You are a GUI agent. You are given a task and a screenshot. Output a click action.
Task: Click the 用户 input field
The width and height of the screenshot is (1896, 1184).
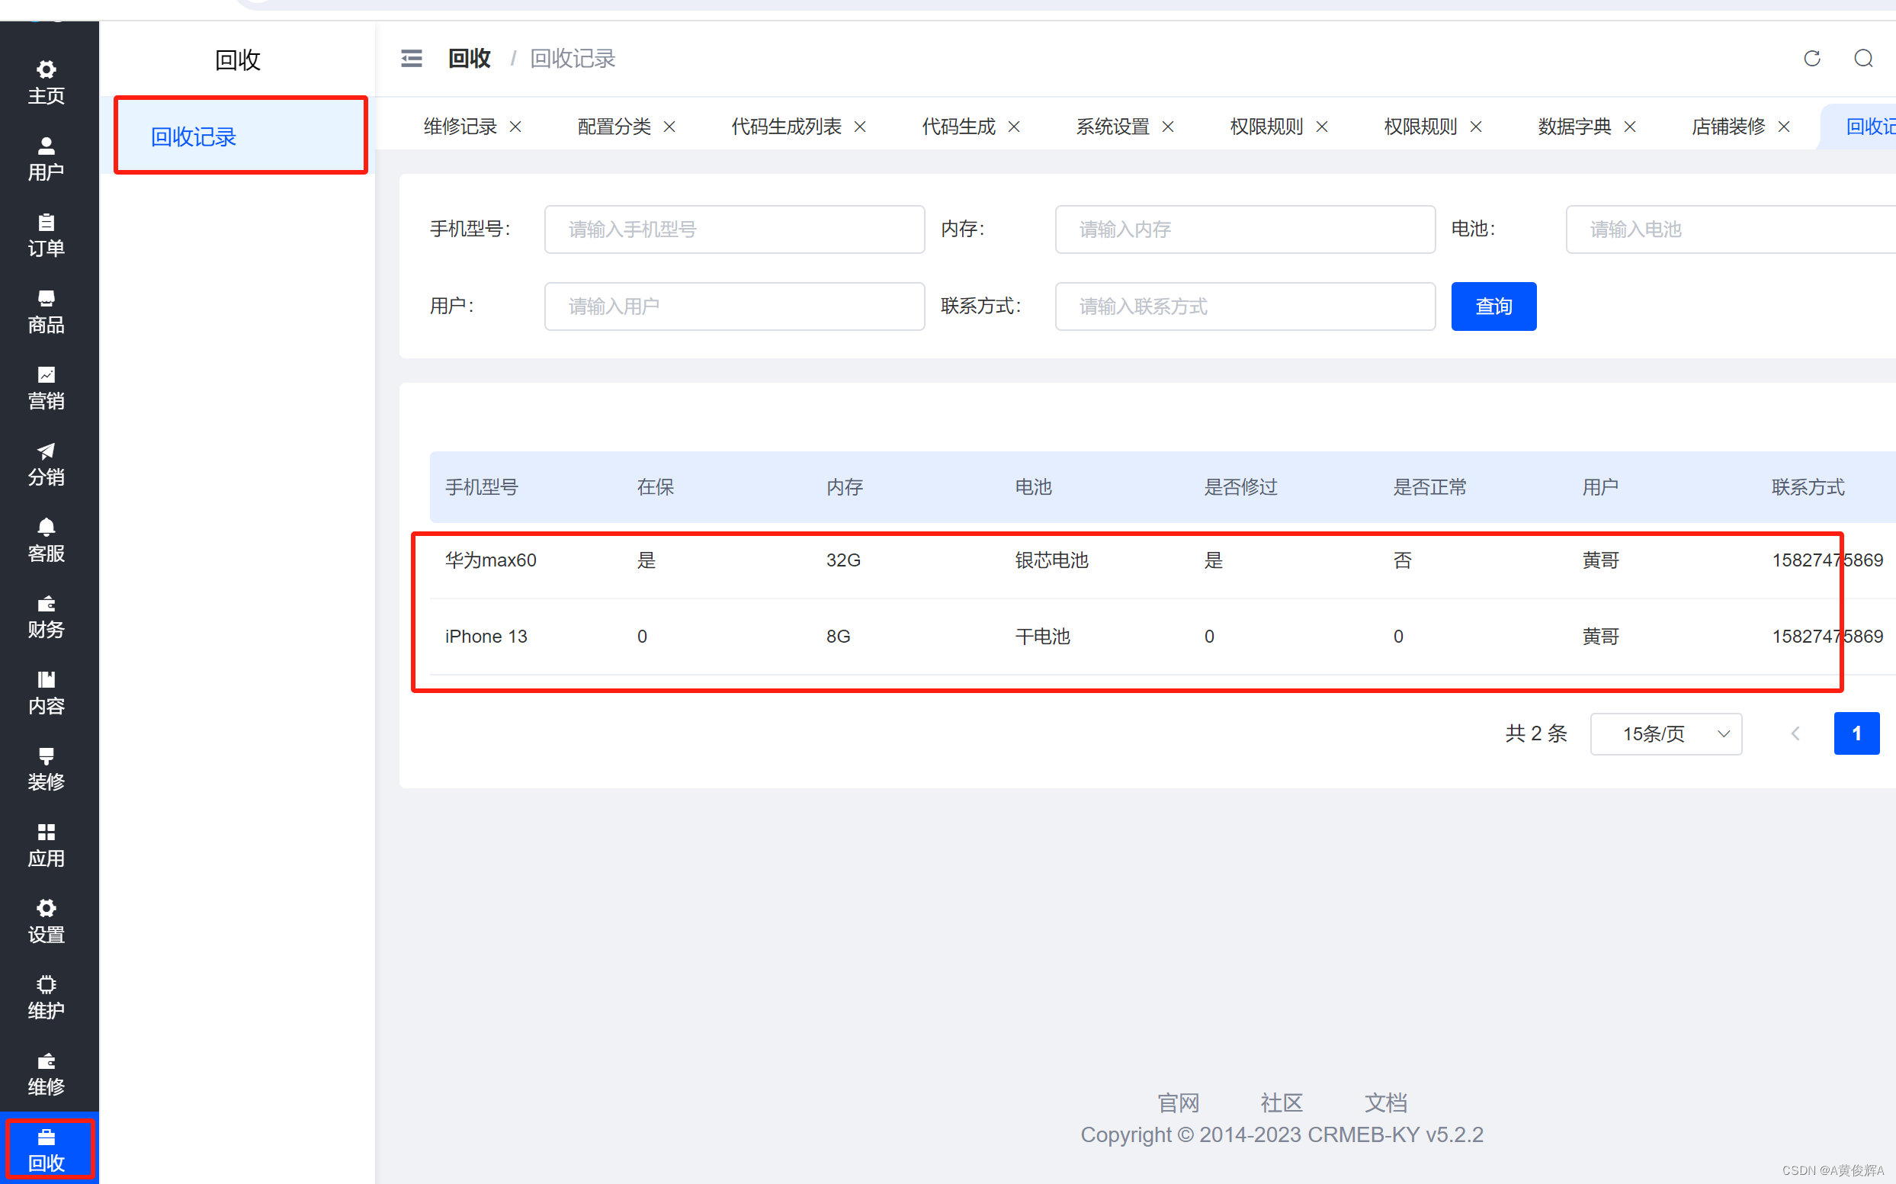[734, 306]
